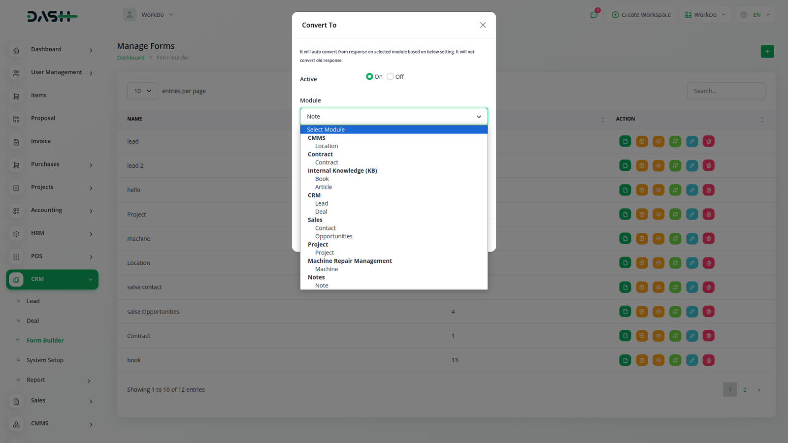Click the green add form plus button
Screen dimensions: 788x443
click(767, 52)
